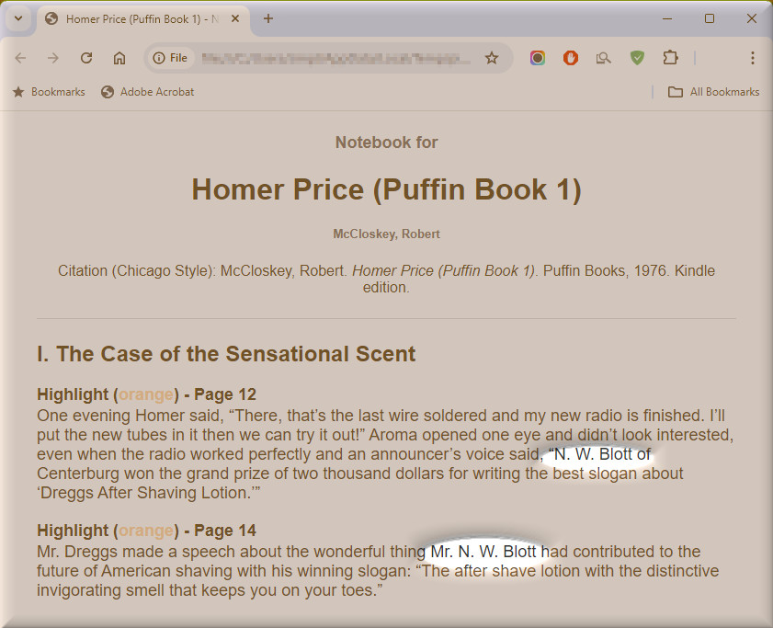Click the back navigation arrow

[20, 58]
